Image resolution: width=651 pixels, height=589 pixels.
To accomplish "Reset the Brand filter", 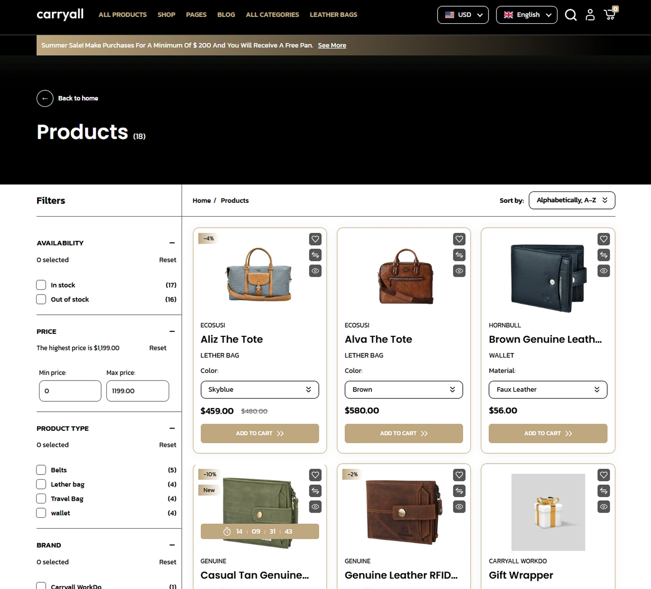I will pos(167,562).
